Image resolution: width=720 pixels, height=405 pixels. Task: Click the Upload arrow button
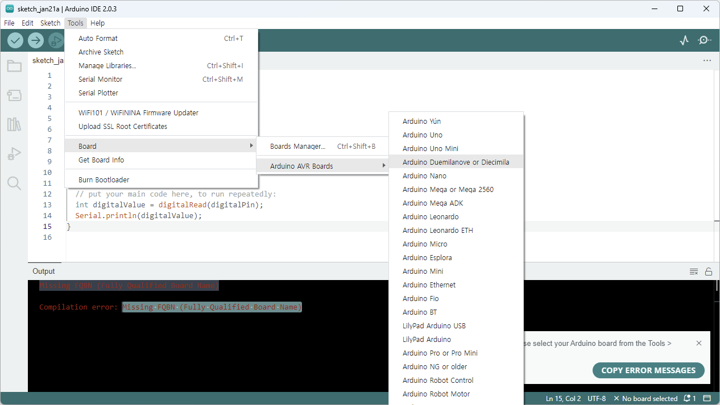(x=36, y=40)
